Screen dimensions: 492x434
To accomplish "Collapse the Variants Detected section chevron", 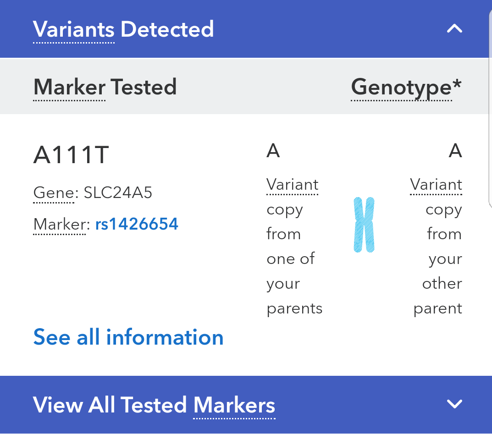I will 454,29.
